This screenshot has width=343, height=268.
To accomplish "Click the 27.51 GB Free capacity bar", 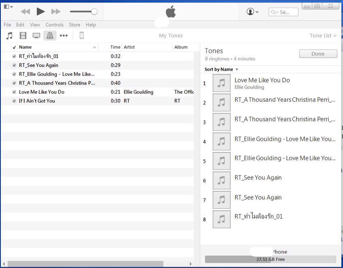I will pyautogui.click(x=270, y=259).
